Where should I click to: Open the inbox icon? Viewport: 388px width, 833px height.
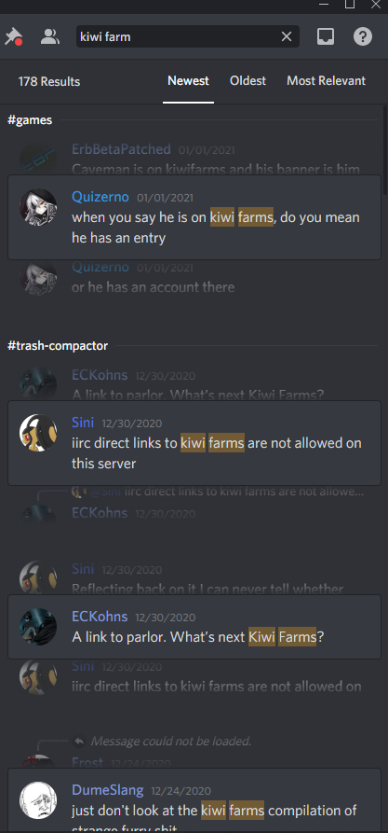pos(326,36)
